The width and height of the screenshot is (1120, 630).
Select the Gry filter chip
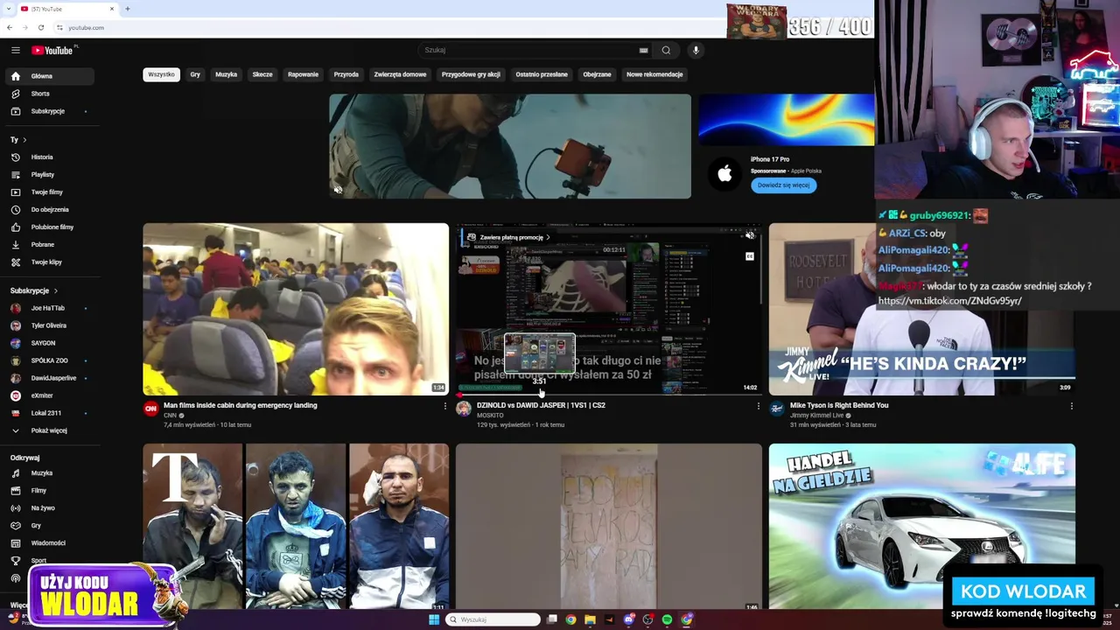(x=195, y=74)
